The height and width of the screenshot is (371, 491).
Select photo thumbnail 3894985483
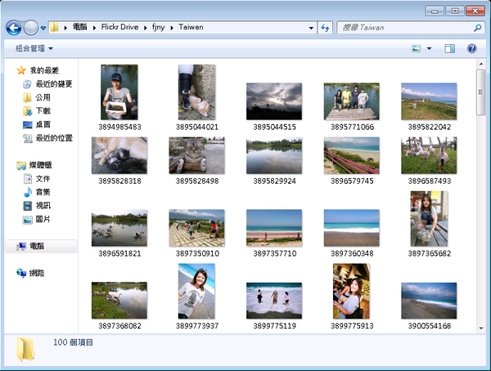119,92
